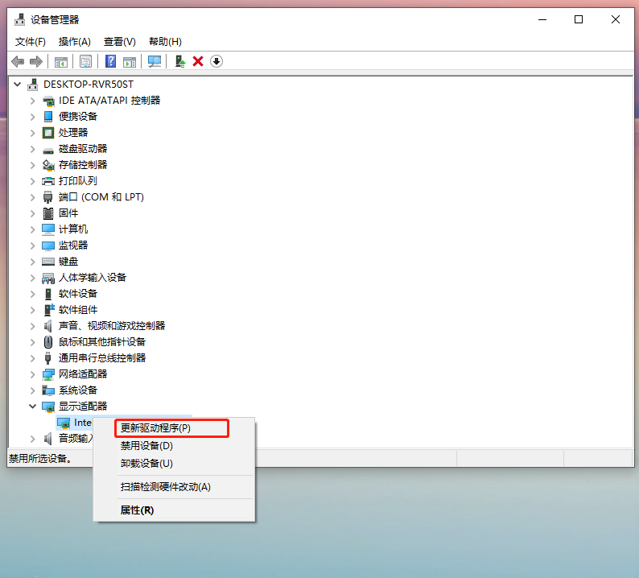
Task: Collapse the DESKTOP-RVR50ST root node
Action: 18,85
